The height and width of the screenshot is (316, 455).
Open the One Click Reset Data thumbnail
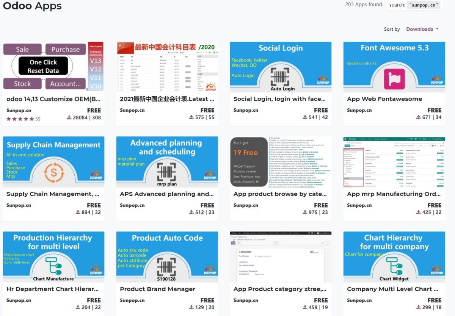click(53, 67)
